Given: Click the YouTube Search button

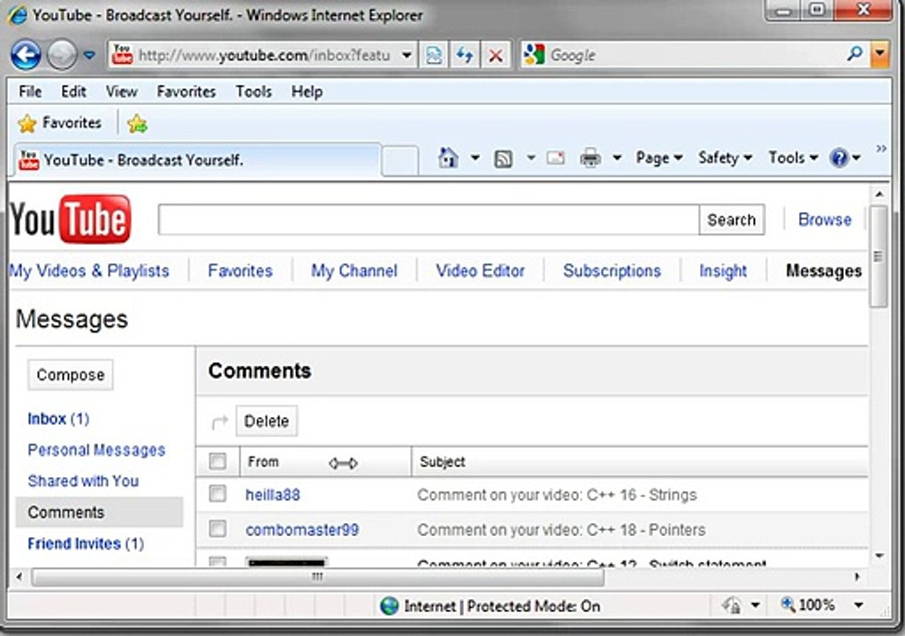Looking at the screenshot, I should click(731, 219).
